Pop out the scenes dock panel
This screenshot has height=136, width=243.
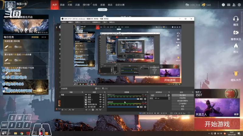point(82,92)
